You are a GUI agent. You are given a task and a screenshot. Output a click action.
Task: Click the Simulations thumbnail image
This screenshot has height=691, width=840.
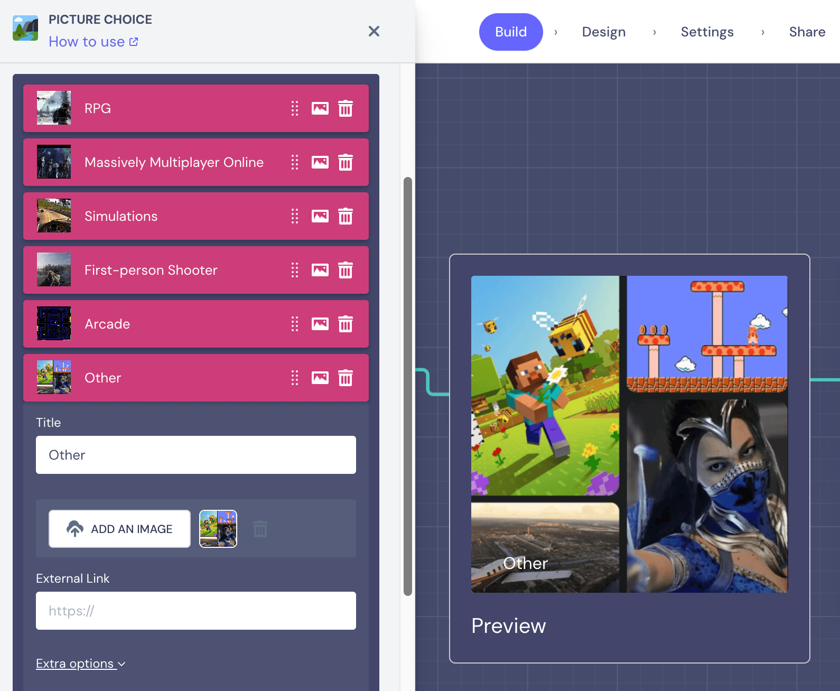point(54,216)
